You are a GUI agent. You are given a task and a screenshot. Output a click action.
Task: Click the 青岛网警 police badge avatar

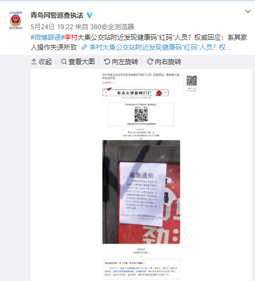[x=15, y=20]
